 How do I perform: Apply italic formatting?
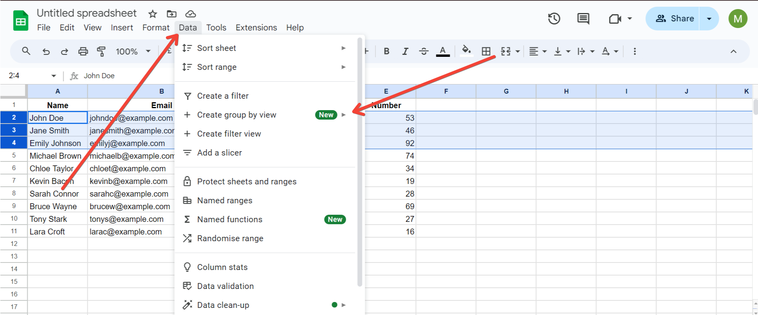(405, 51)
